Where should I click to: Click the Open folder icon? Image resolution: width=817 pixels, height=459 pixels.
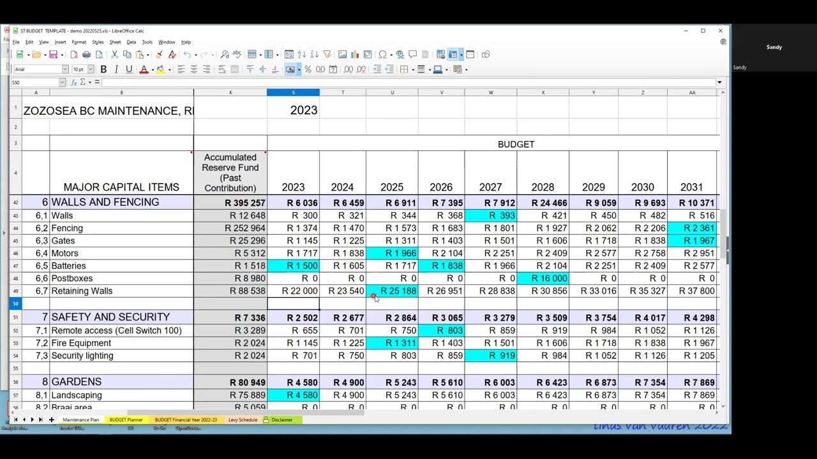coord(36,54)
